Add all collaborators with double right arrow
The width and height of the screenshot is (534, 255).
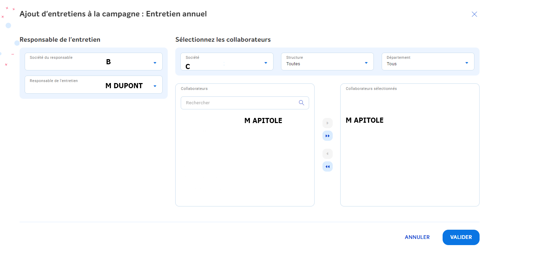click(327, 136)
